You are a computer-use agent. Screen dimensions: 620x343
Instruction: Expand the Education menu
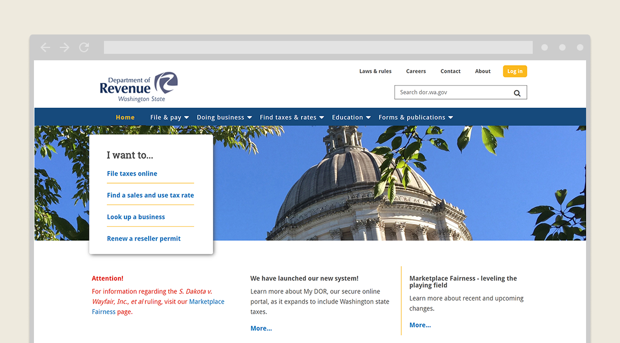(x=351, y=117)
